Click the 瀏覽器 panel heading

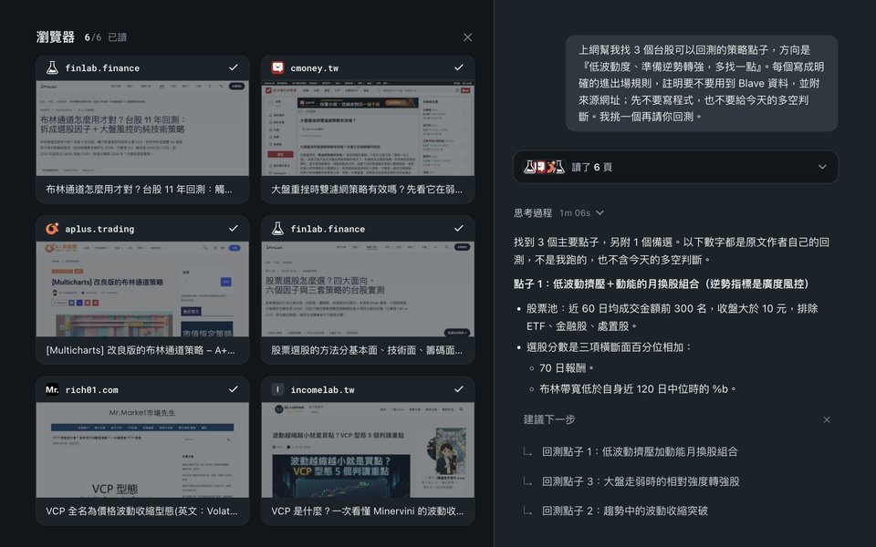[56, 37]
